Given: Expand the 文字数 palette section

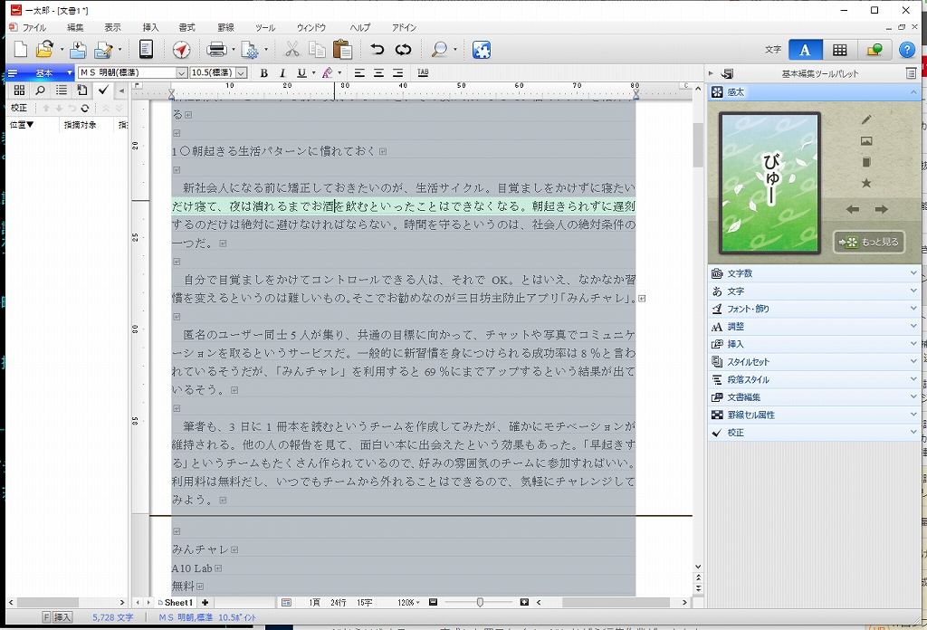Looking at the screenshot, I should [x=813, y=273].
